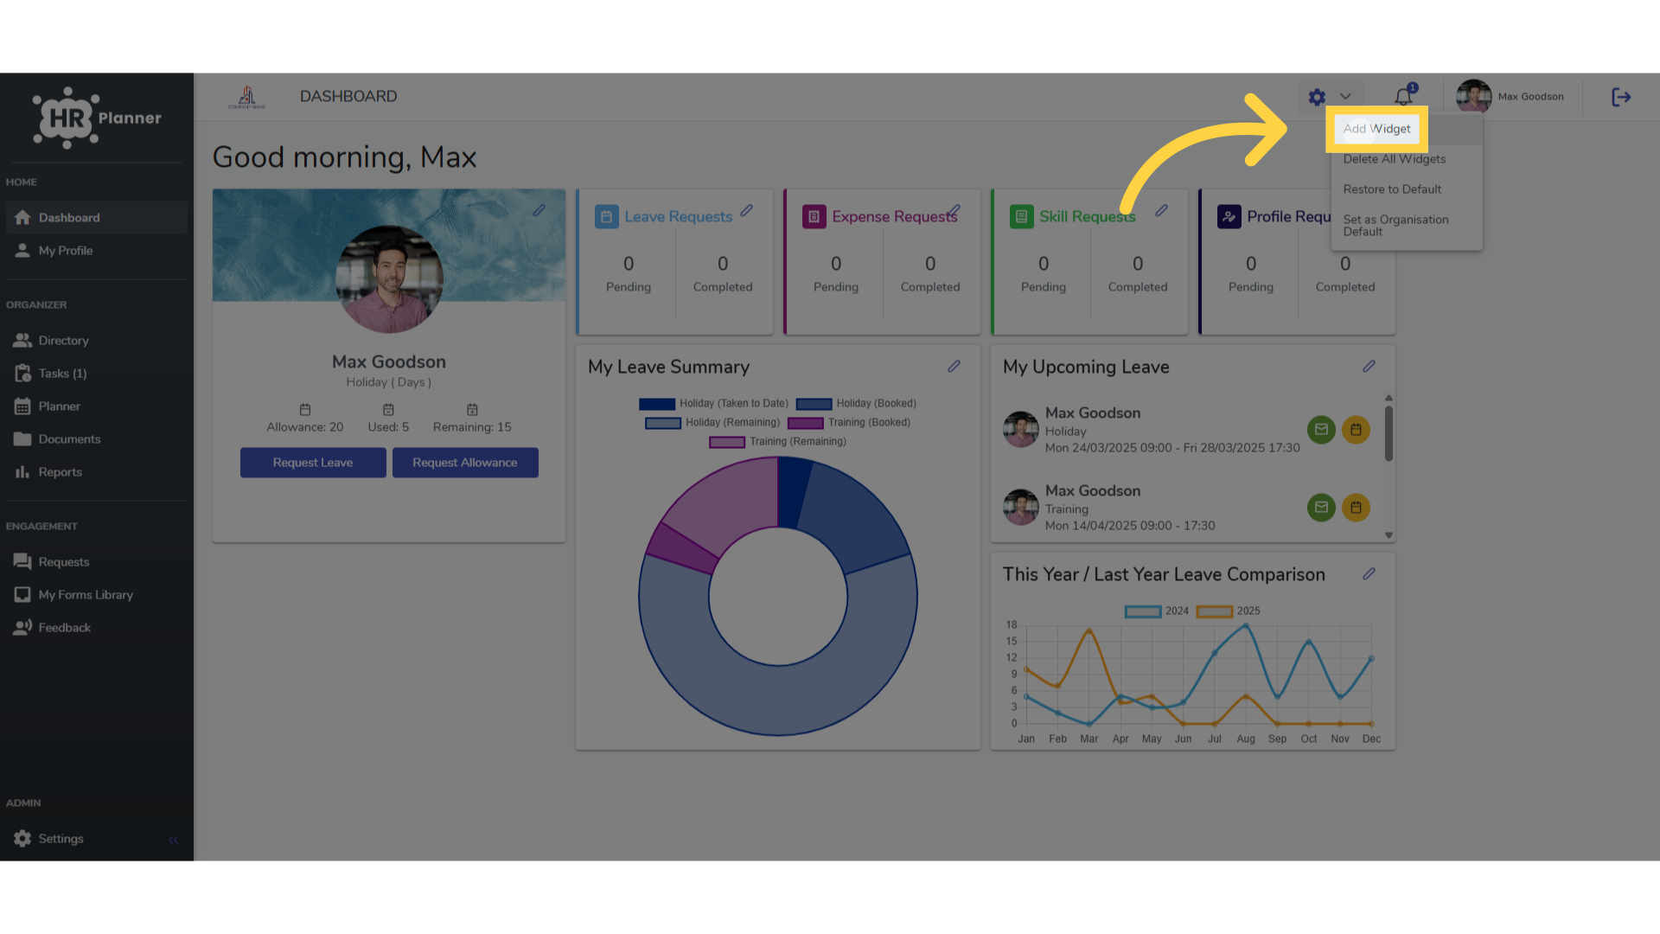
Task: Open Reports in sidebar
Action: click(x=97, y=472)
